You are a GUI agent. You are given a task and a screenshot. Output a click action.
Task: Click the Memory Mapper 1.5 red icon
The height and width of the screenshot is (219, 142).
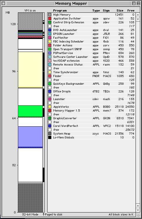(50, 111)
